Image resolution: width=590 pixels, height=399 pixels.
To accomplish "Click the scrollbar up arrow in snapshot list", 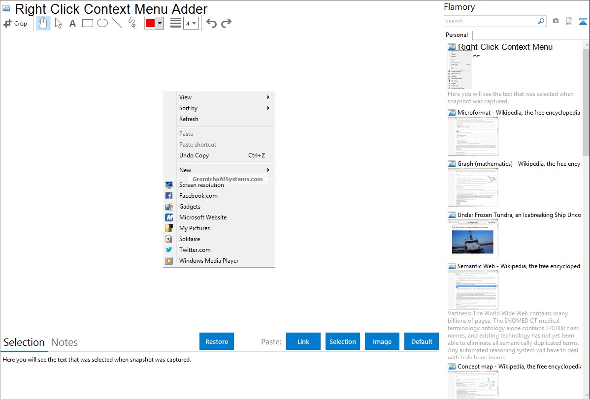I will [586, 45].
